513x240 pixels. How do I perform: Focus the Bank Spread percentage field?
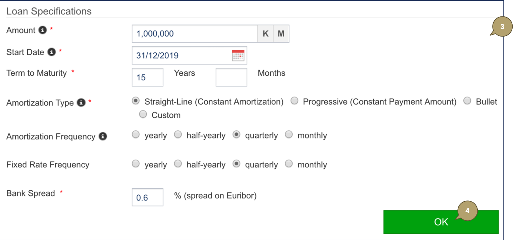[147, 197]
